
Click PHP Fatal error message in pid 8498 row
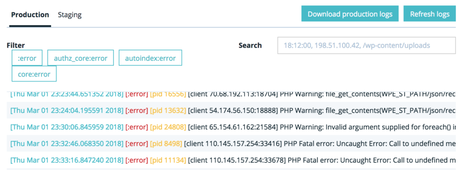click(370, 143)
